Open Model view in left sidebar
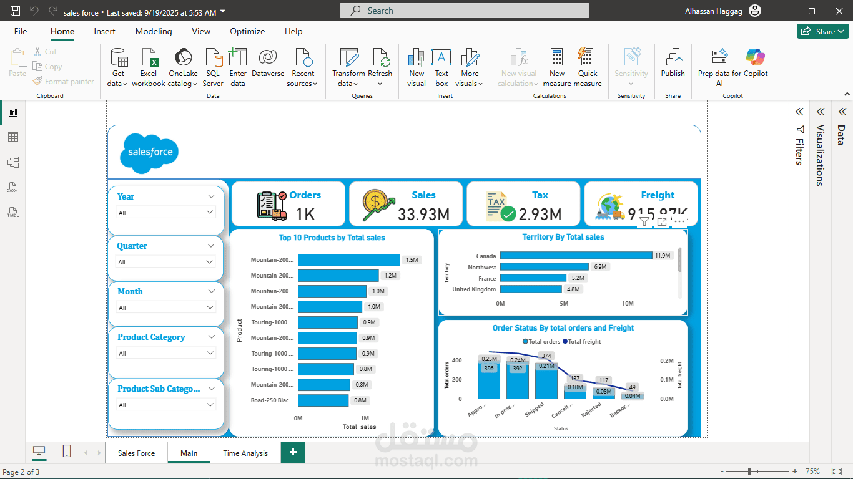 click(x=12, y=162)
